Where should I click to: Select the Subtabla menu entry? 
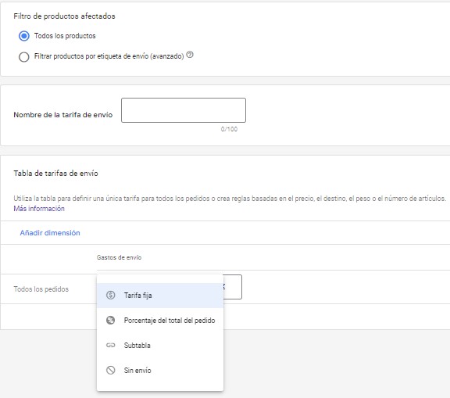[x=160, y=345]
